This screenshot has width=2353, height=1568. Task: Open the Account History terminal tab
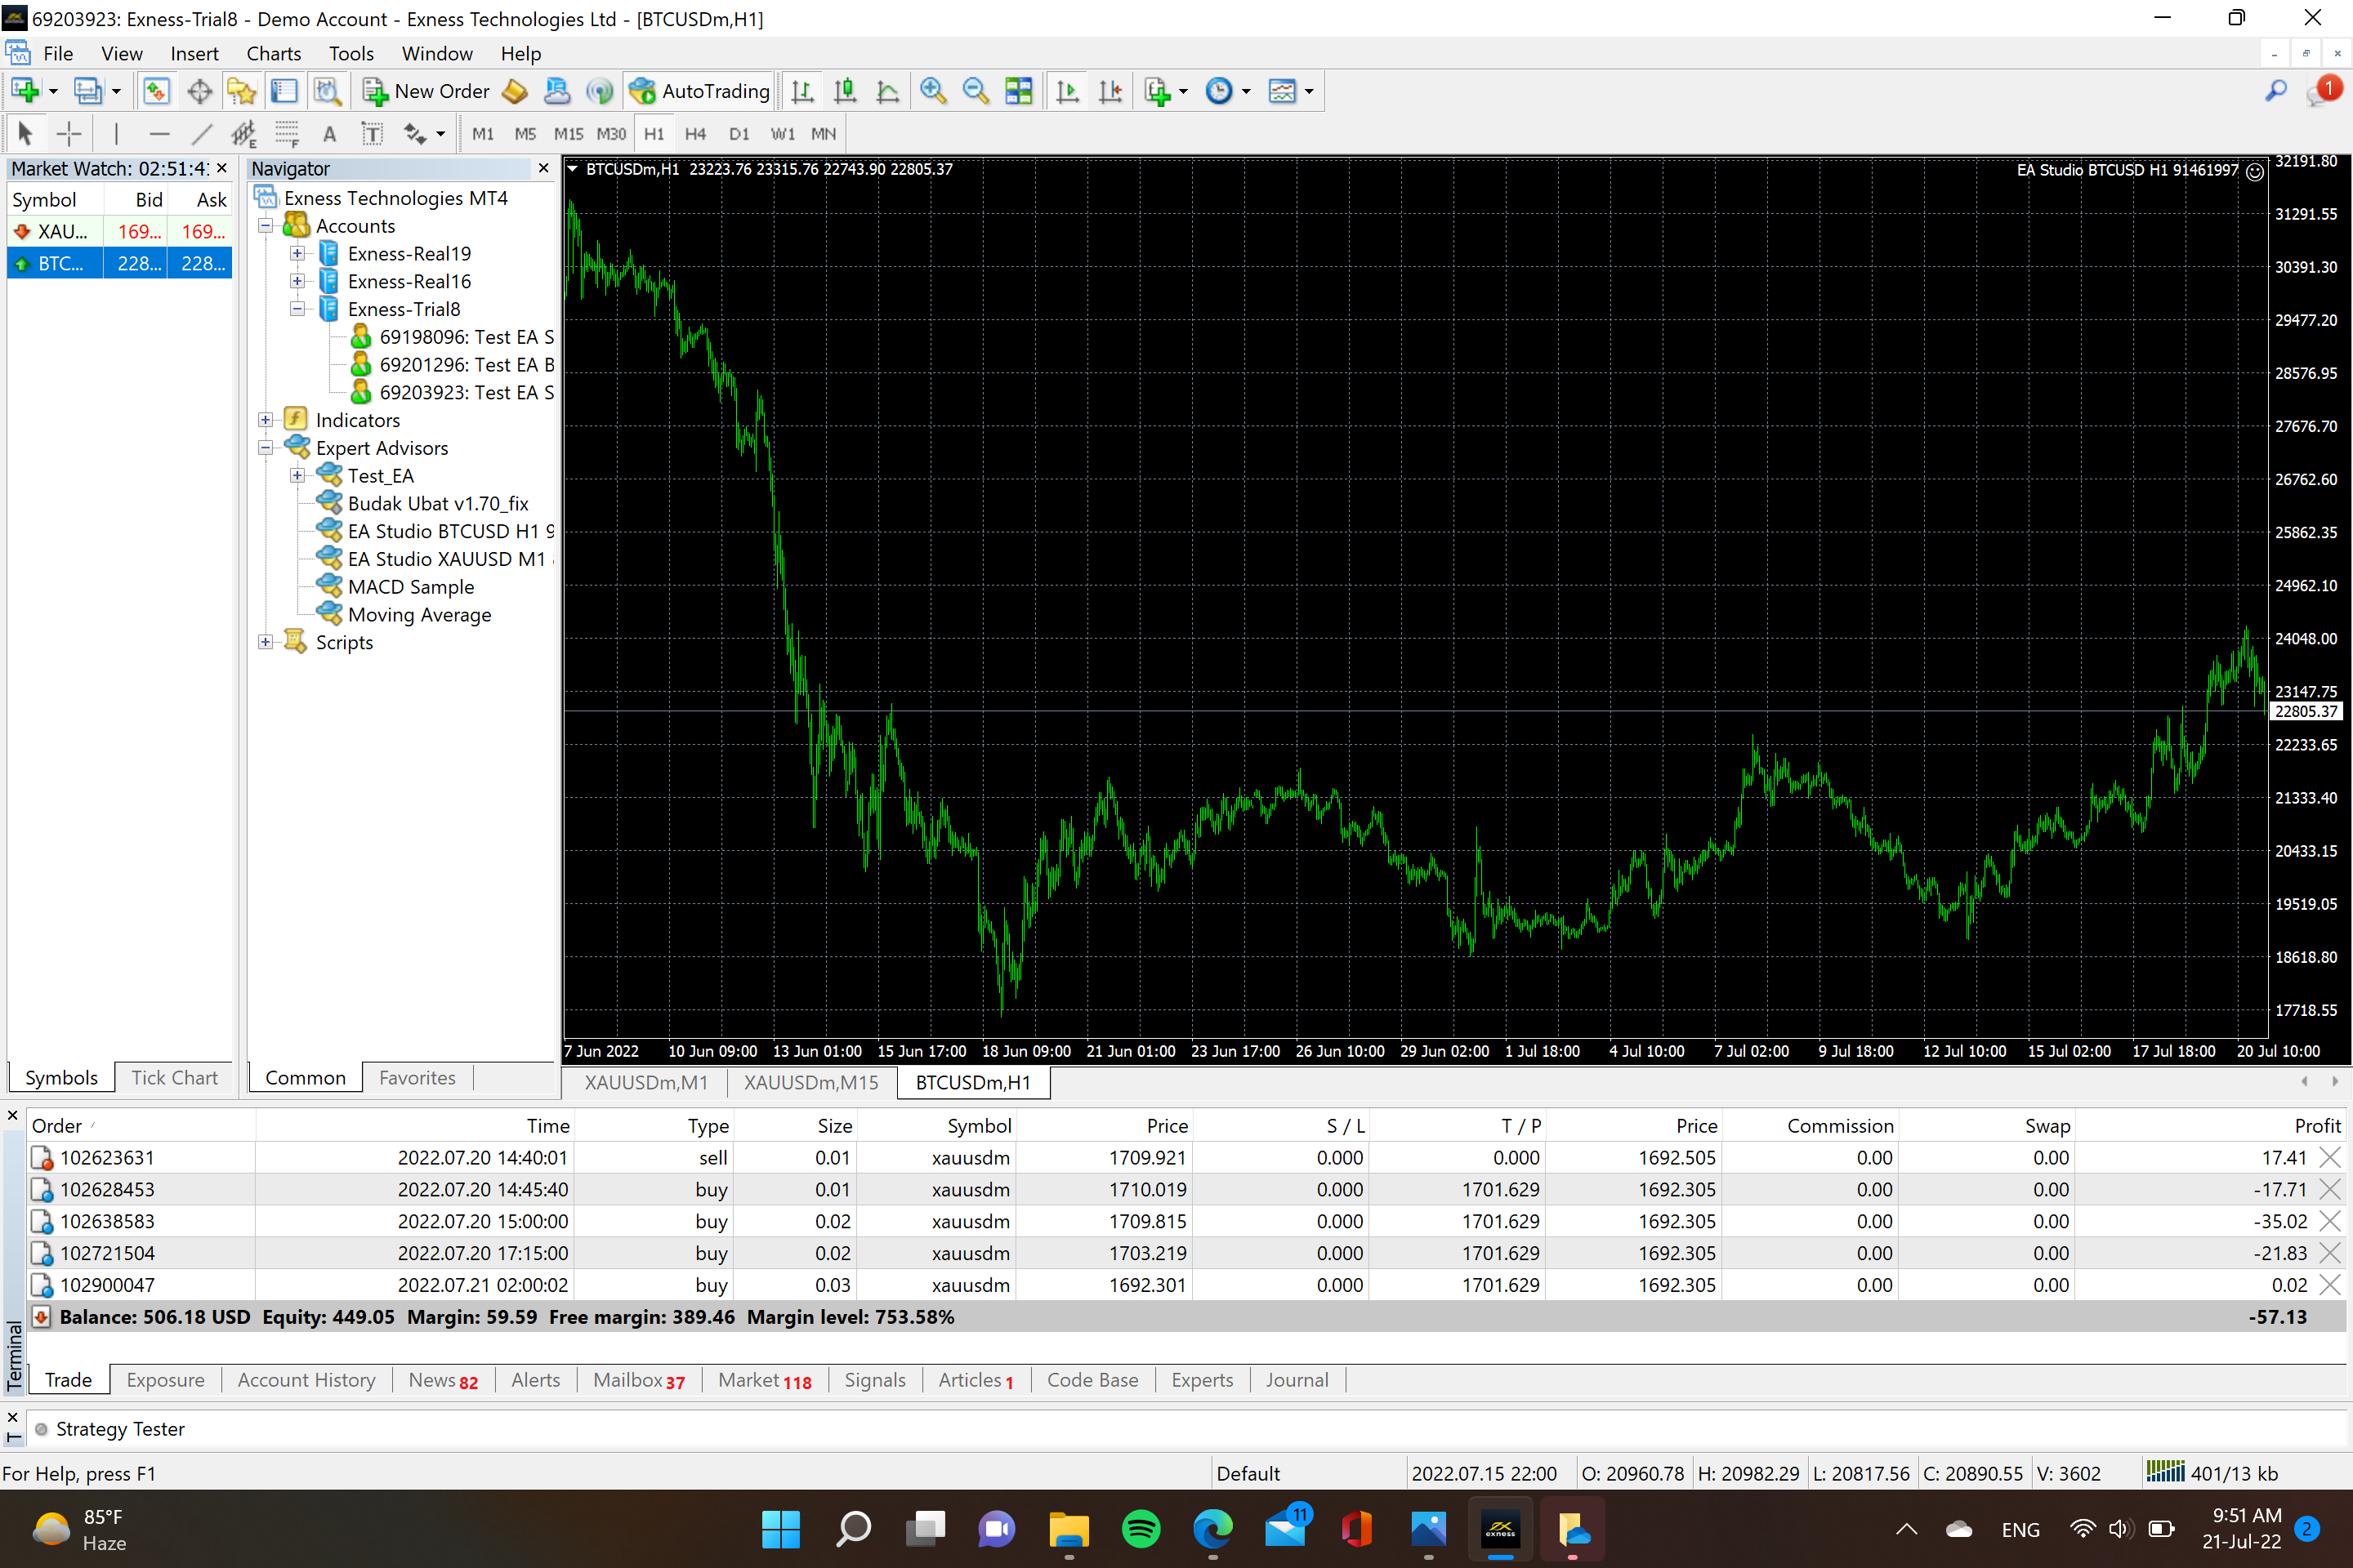(x=306, y=1380)
